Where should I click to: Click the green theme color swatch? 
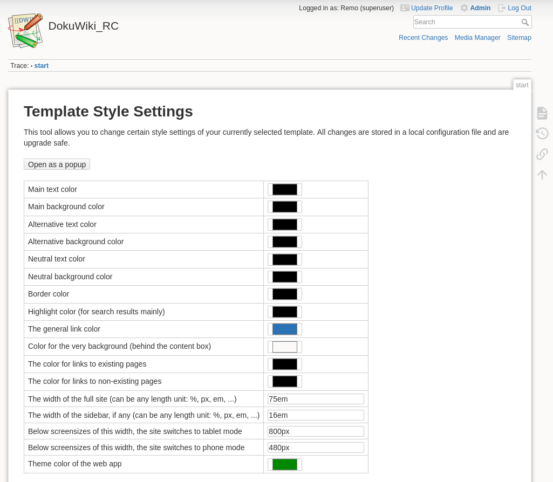click(284, 464)
